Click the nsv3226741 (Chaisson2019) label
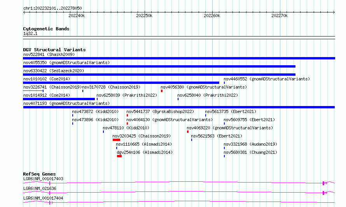Viewport: 346px width, 207px height. tap(52, 87)
